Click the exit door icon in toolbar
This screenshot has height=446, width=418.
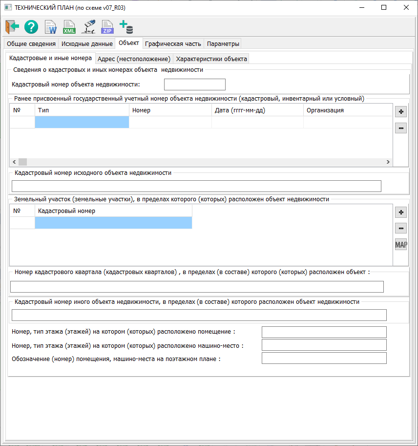coord(12,27)
